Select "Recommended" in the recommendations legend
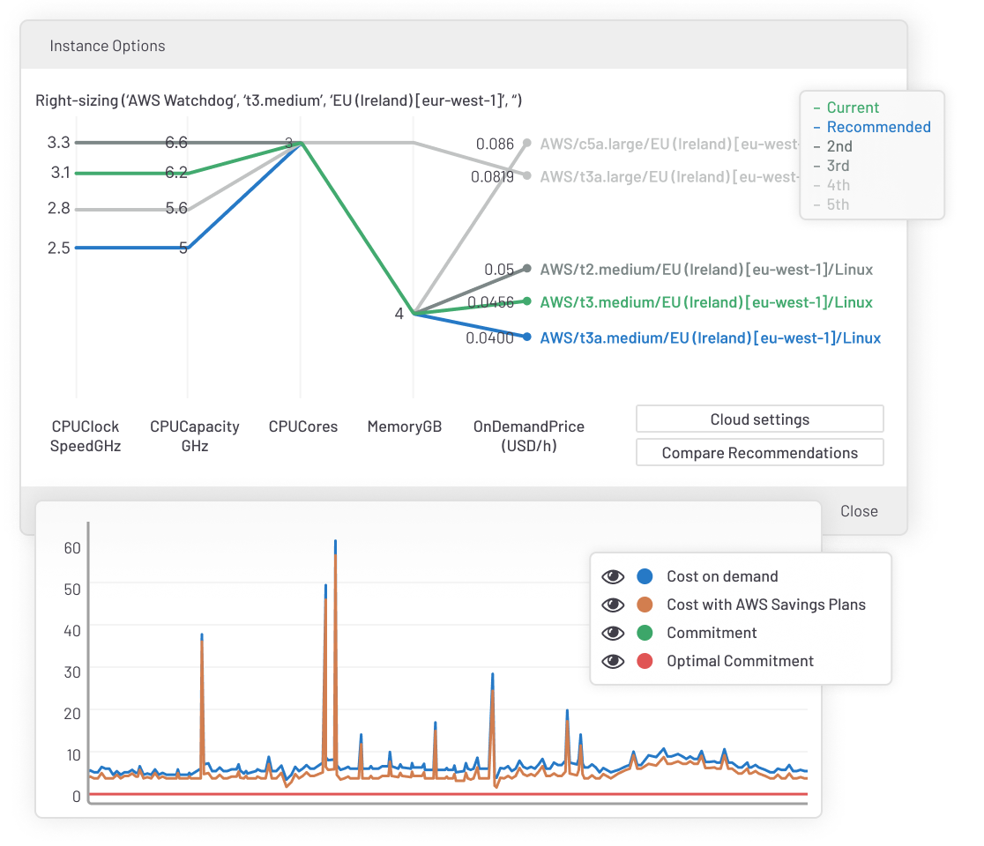984x846 pixels. click(x=878, y=127)
